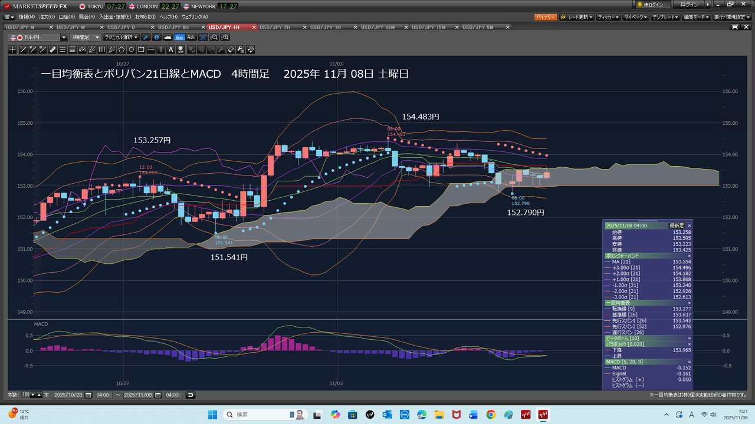This screenshot has height=424, width=755.
Task: Select the pentagon shape drawing tool
Action: pyautogui.click(x=122, y=49)
